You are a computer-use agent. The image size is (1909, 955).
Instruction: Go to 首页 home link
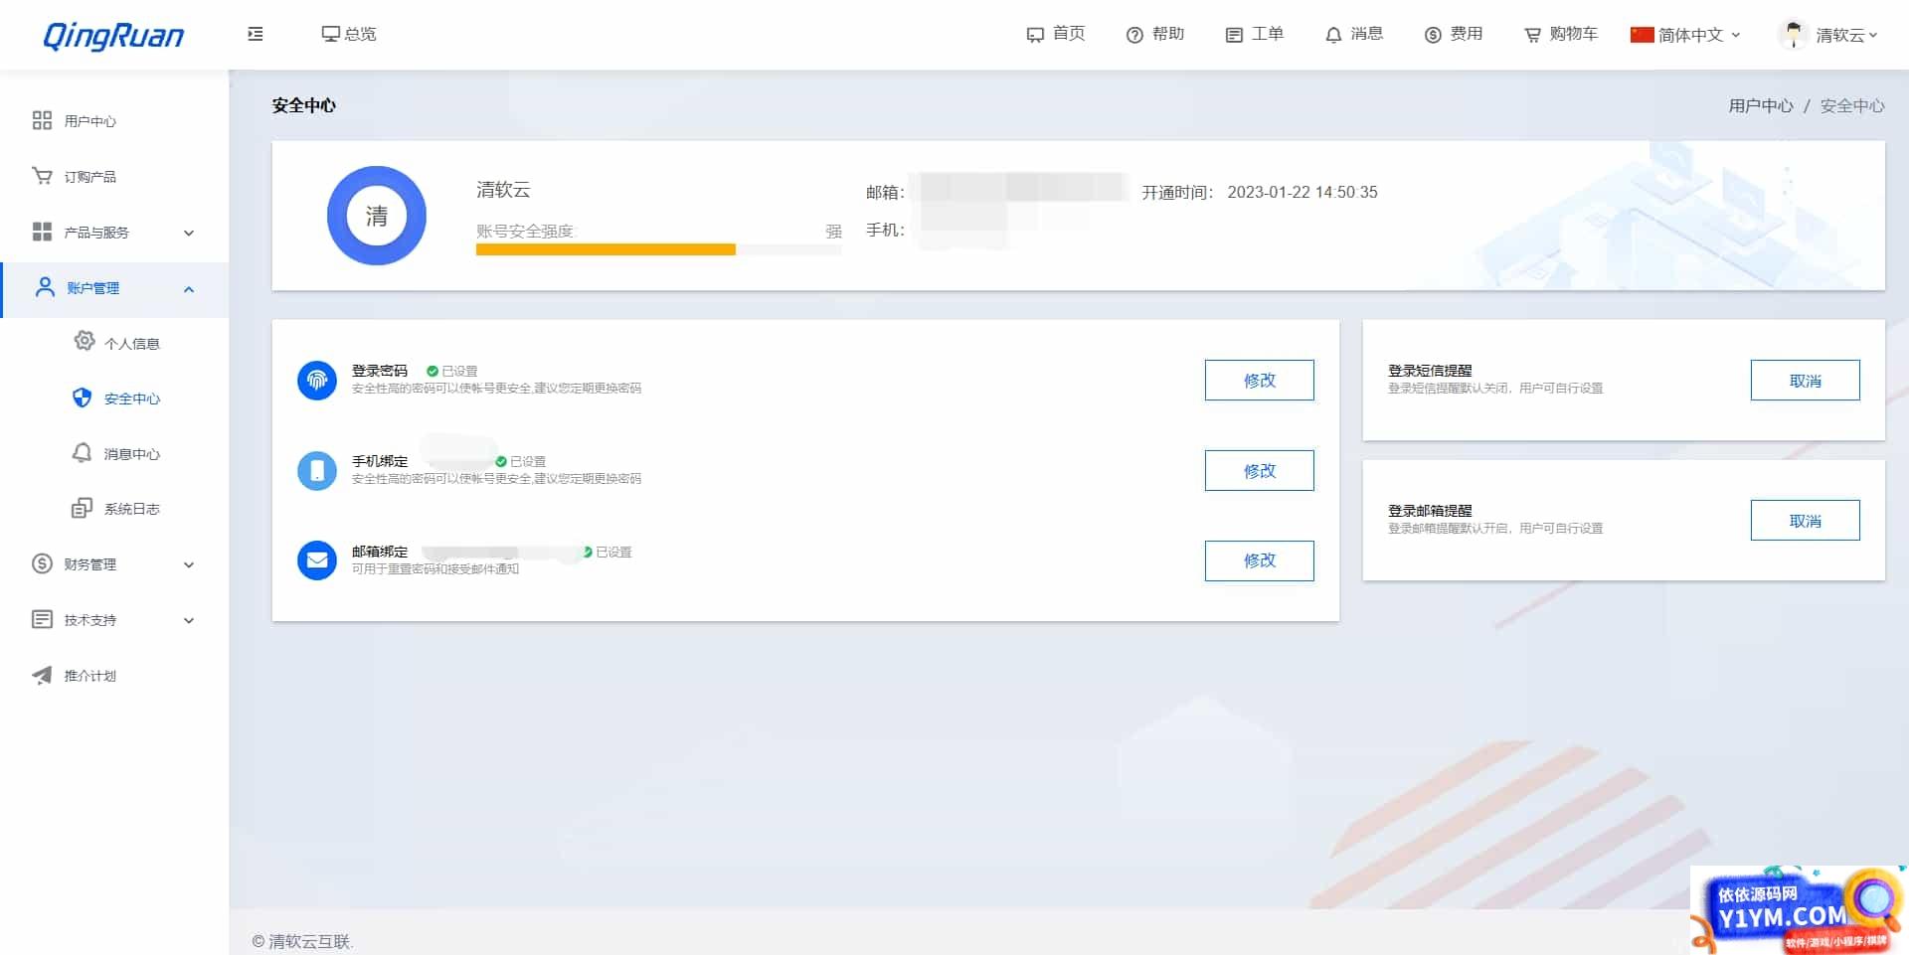pyautogui.click(x=1056, y=34)
